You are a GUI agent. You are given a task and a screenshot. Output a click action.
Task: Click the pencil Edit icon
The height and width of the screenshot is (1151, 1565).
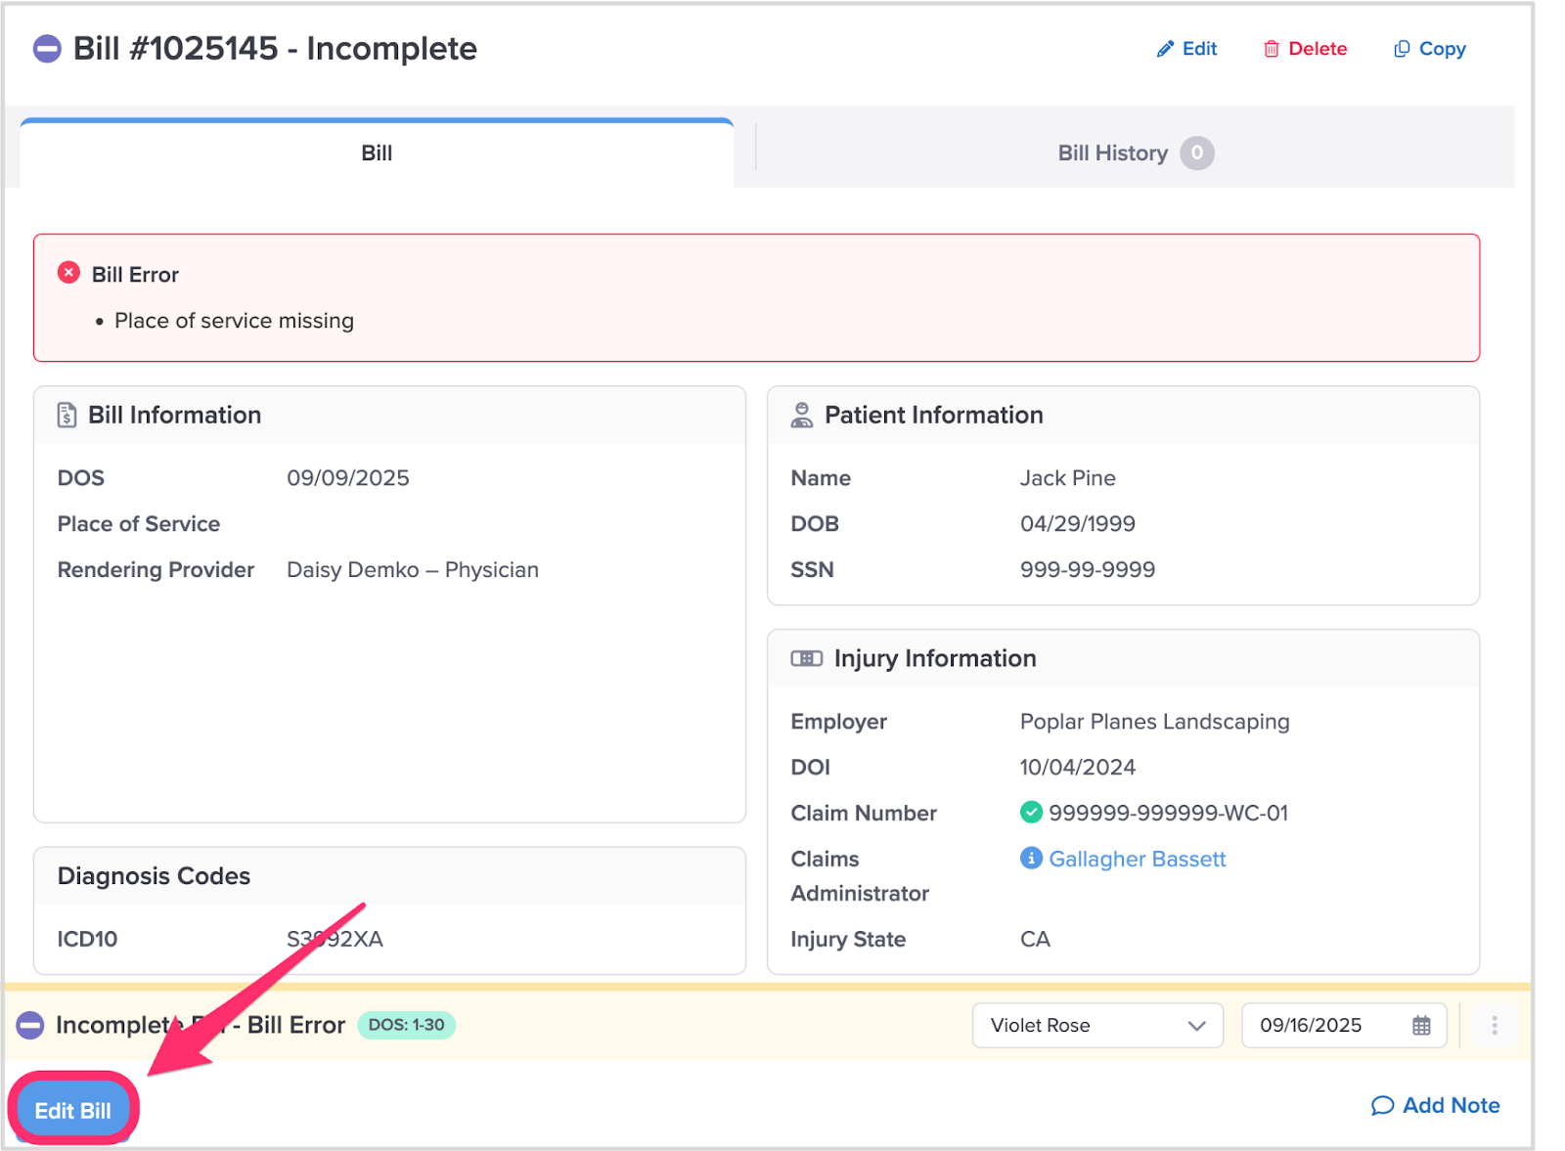click(x=1164, y=49)
